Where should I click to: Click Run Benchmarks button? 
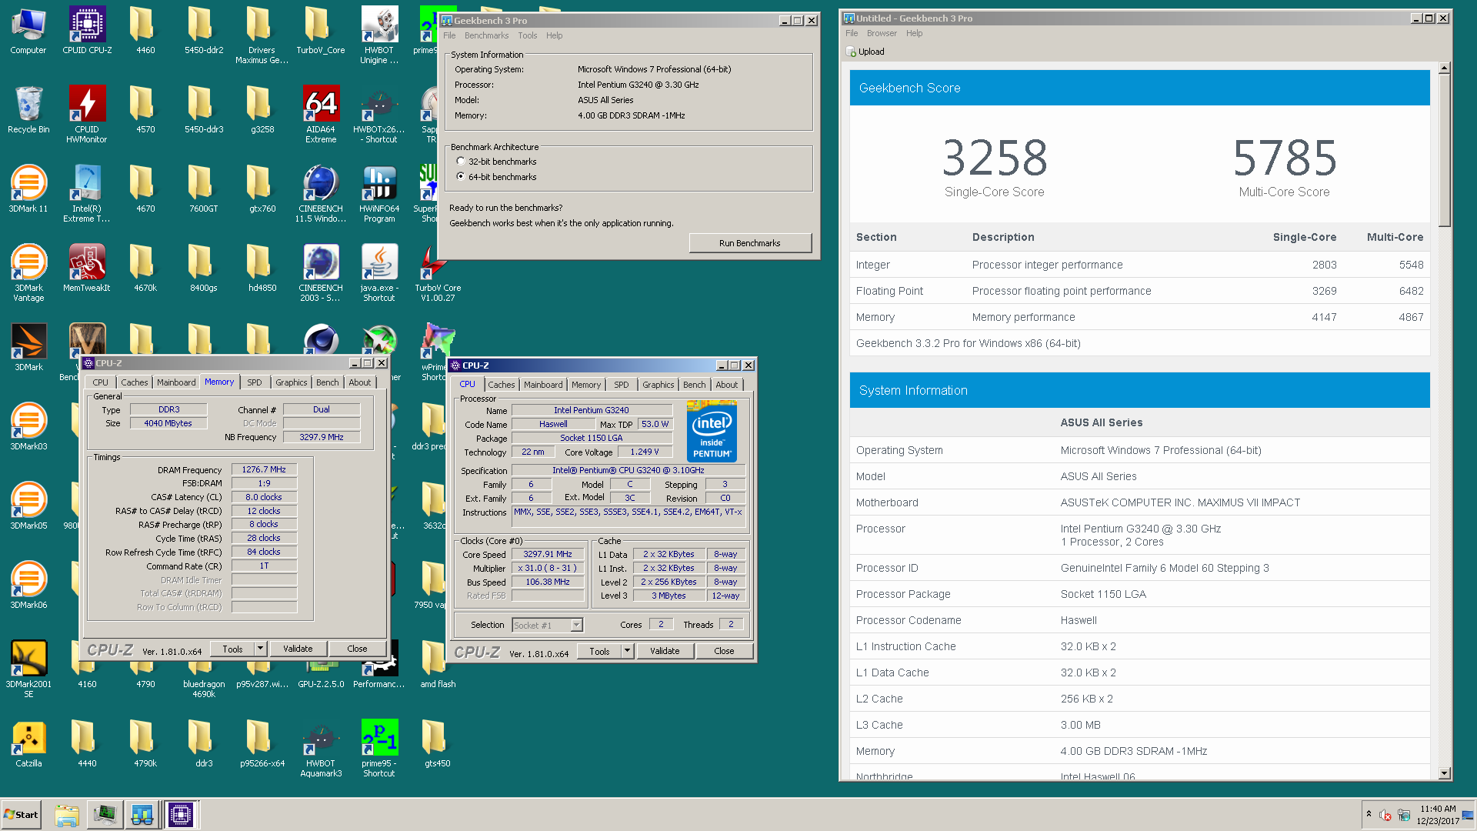coord(750,243)
